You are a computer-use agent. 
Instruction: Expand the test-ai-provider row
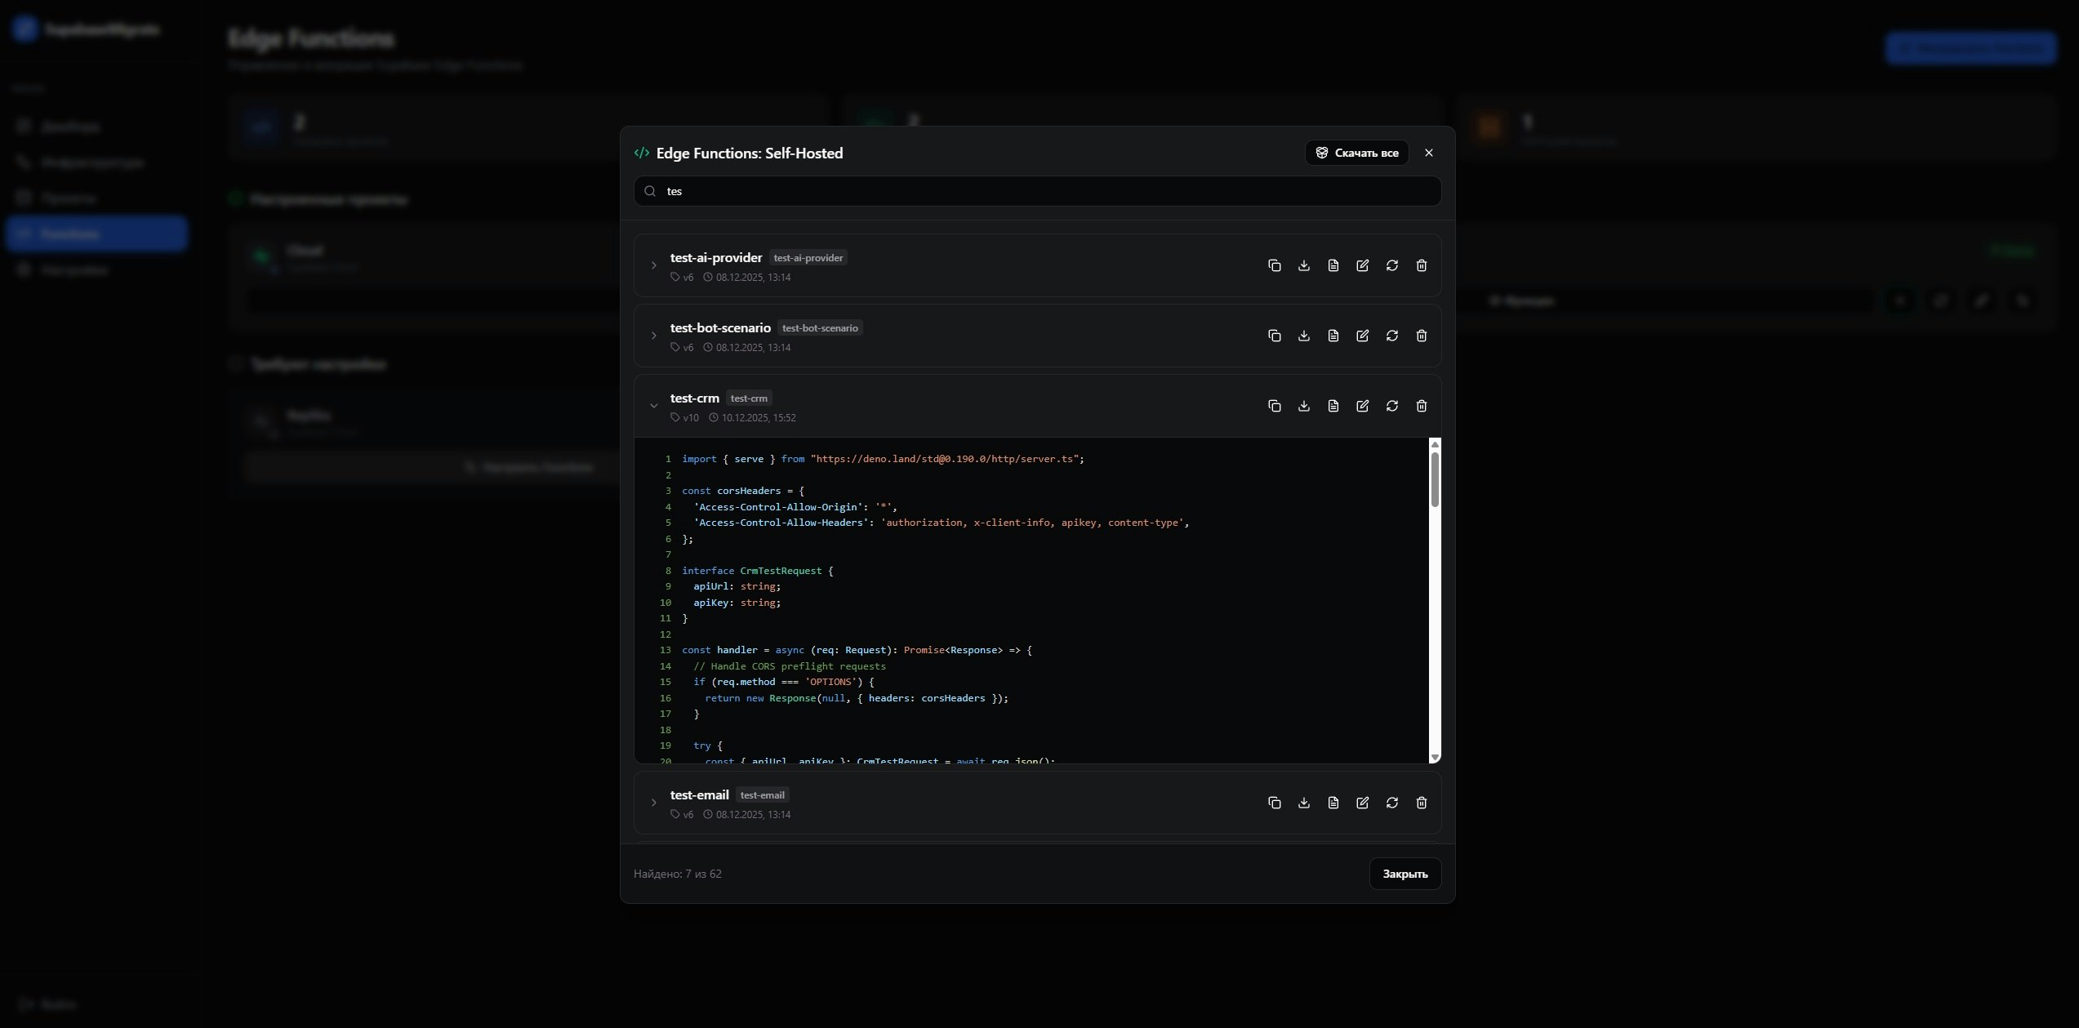pos(653,265)
